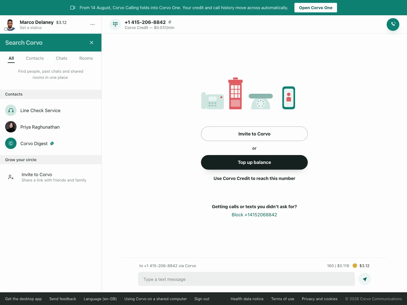The width and height of the screenshot is (407, 305).
Task: Click the Sign out link
Action: pyautogui.click(x=202, y=299)
